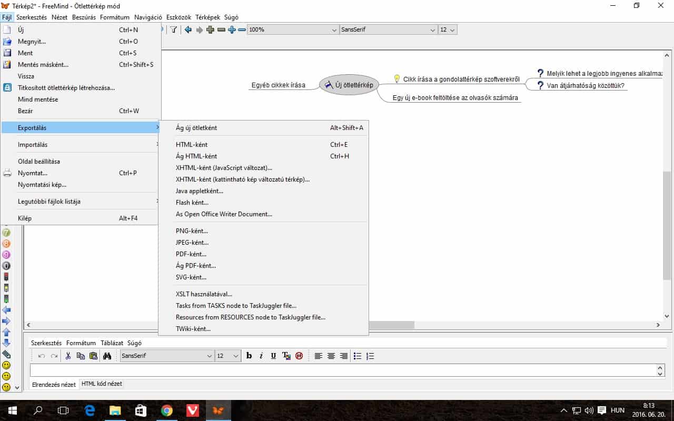Add the green traffic light icon
This screenshot has width=674, height=421.
(6, 299)
